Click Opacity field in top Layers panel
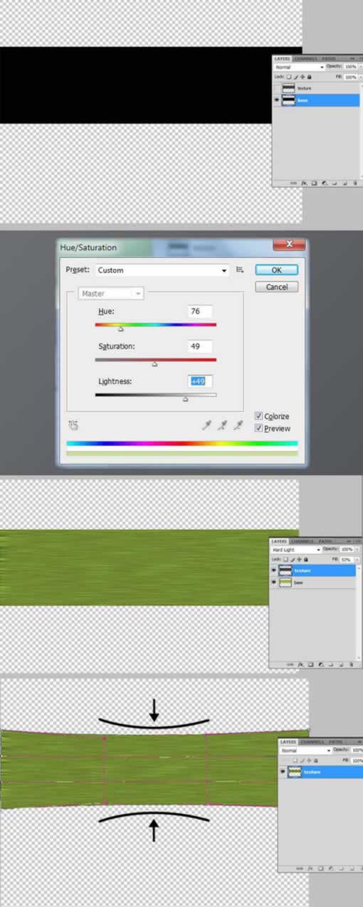 [x=351, y=67]
